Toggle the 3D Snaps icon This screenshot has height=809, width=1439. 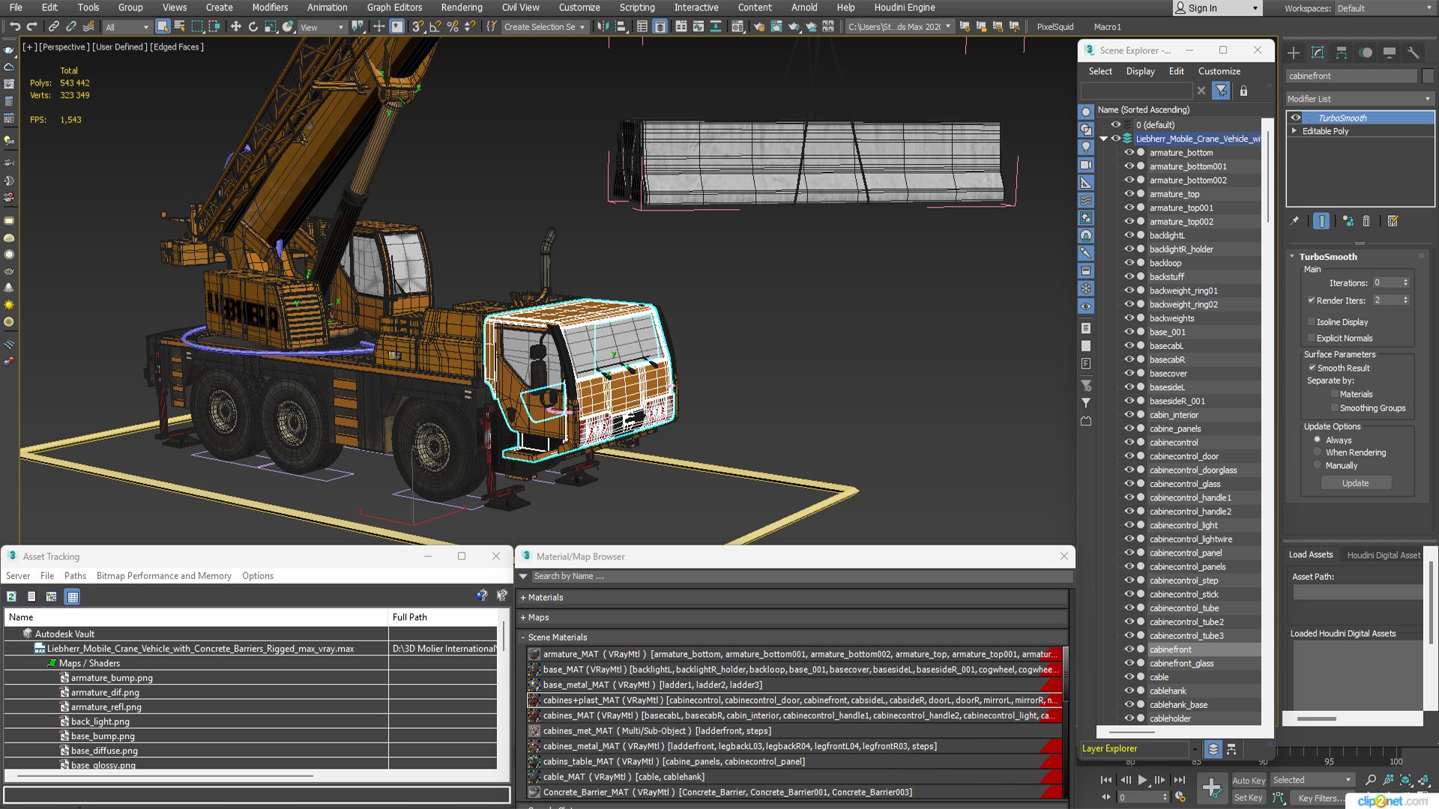pyautogui.click(x=417, y=27)
